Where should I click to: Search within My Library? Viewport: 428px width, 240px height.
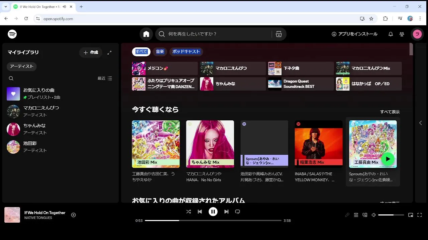(11, 78)
